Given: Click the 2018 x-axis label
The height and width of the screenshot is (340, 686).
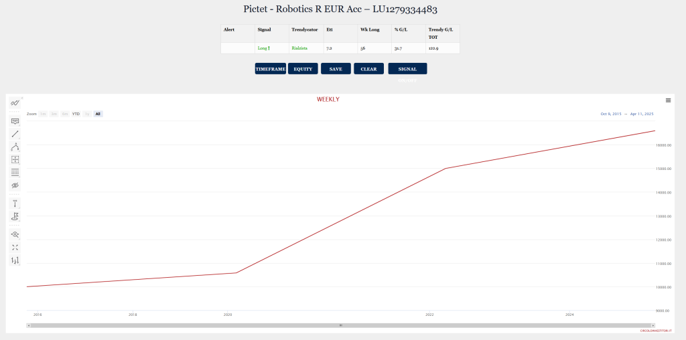Looking at the screenshot, I should [x=133, y=315].
